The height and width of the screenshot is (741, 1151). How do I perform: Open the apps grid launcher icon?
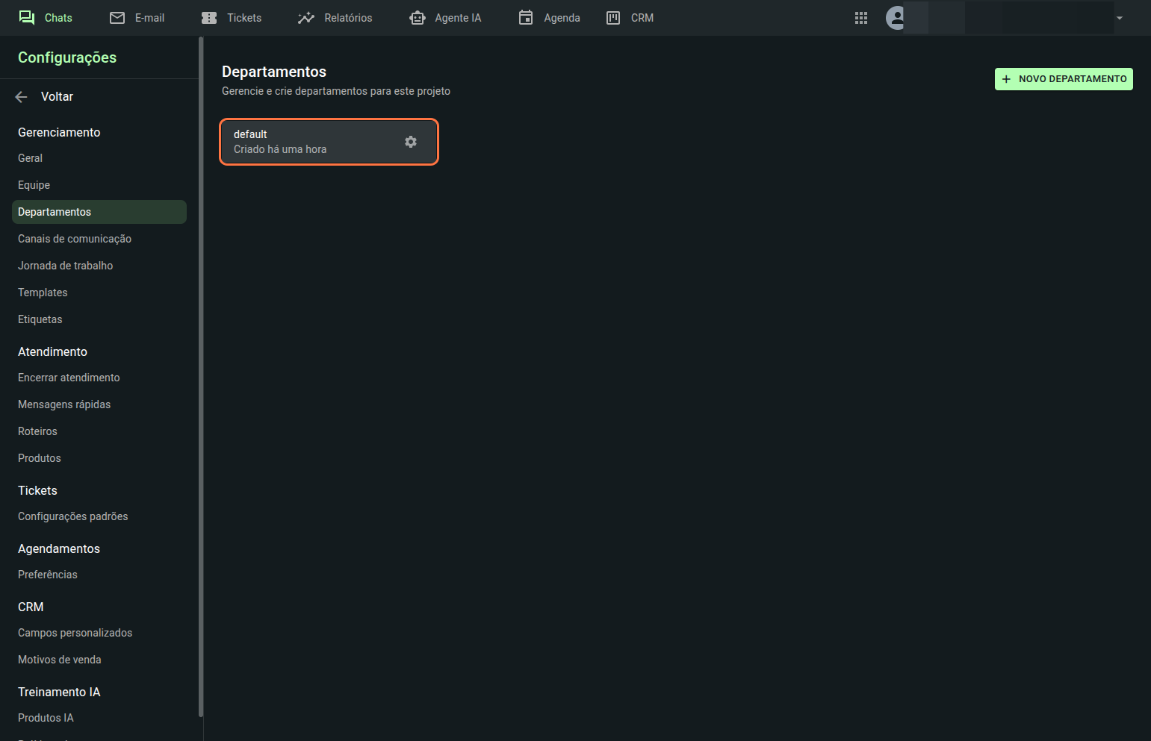pos(861,18)
